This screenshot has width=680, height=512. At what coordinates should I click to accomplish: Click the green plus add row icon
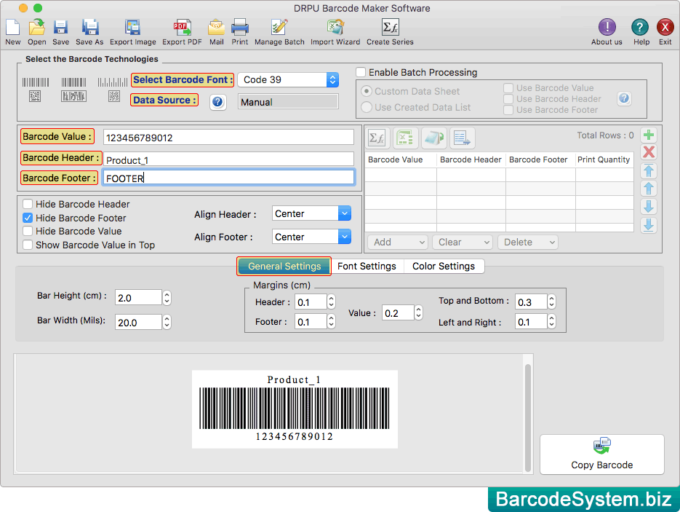[x=649, y=135]
